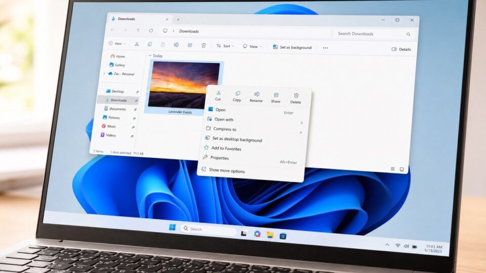The height and width of the screenshot is (273, 486).
Task: Click the Wi-Fi icon in the system tray
Action: point(397,246)
